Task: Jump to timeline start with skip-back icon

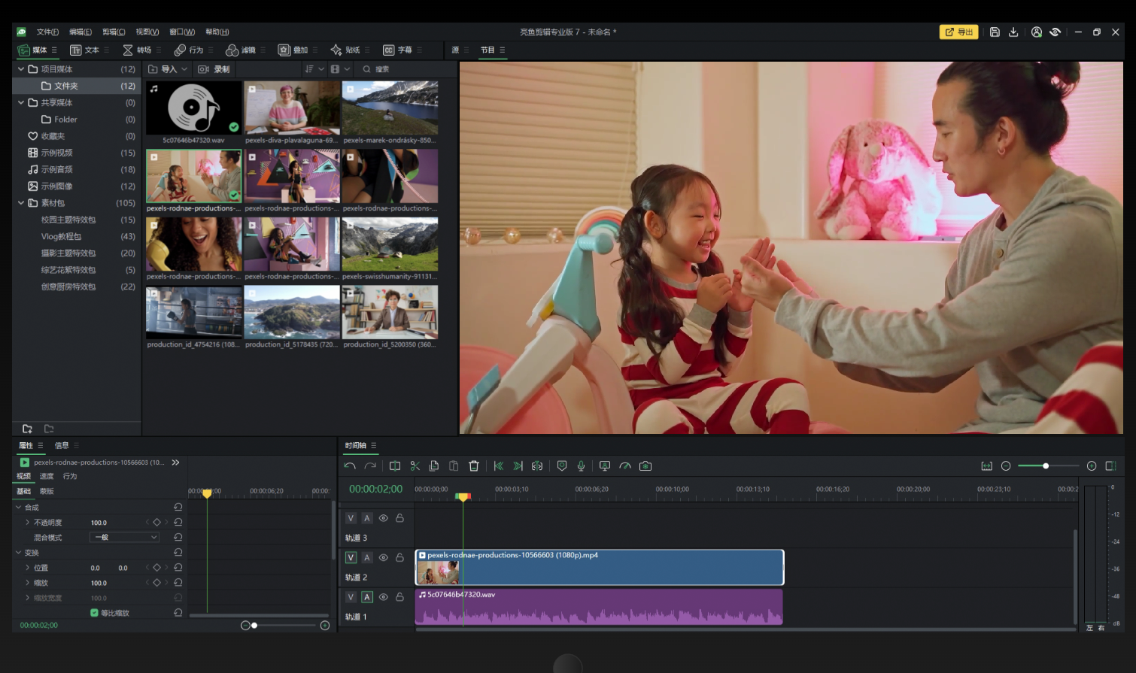Action: point(498,465)
